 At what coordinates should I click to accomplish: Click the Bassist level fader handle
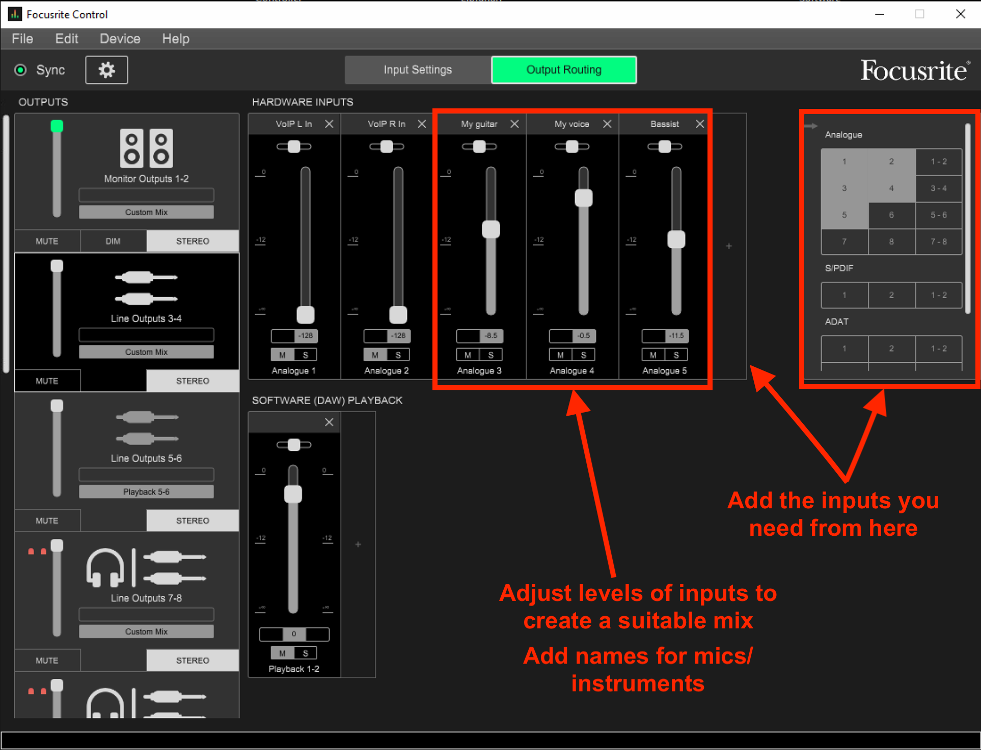coord(676,239)
